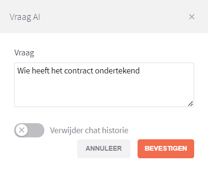Click the gray track of the chat history toggle
This screenshot has height=172, width=208.
[36, 130]
